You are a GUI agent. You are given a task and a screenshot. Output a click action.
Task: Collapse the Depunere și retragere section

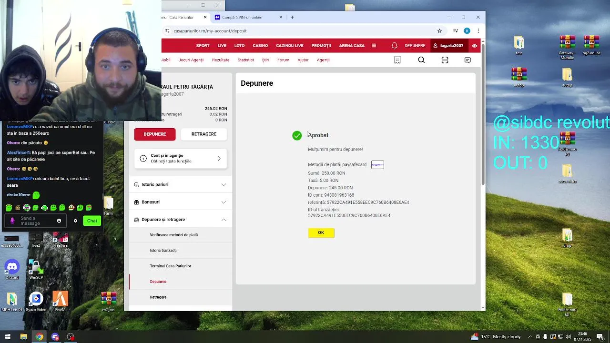pos(181,220)
